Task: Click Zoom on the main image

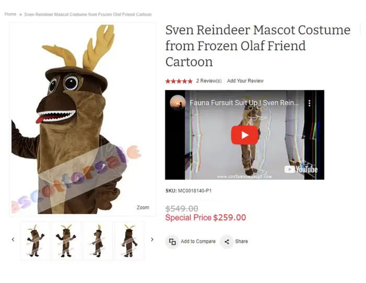Action: [x=143, y=207]
